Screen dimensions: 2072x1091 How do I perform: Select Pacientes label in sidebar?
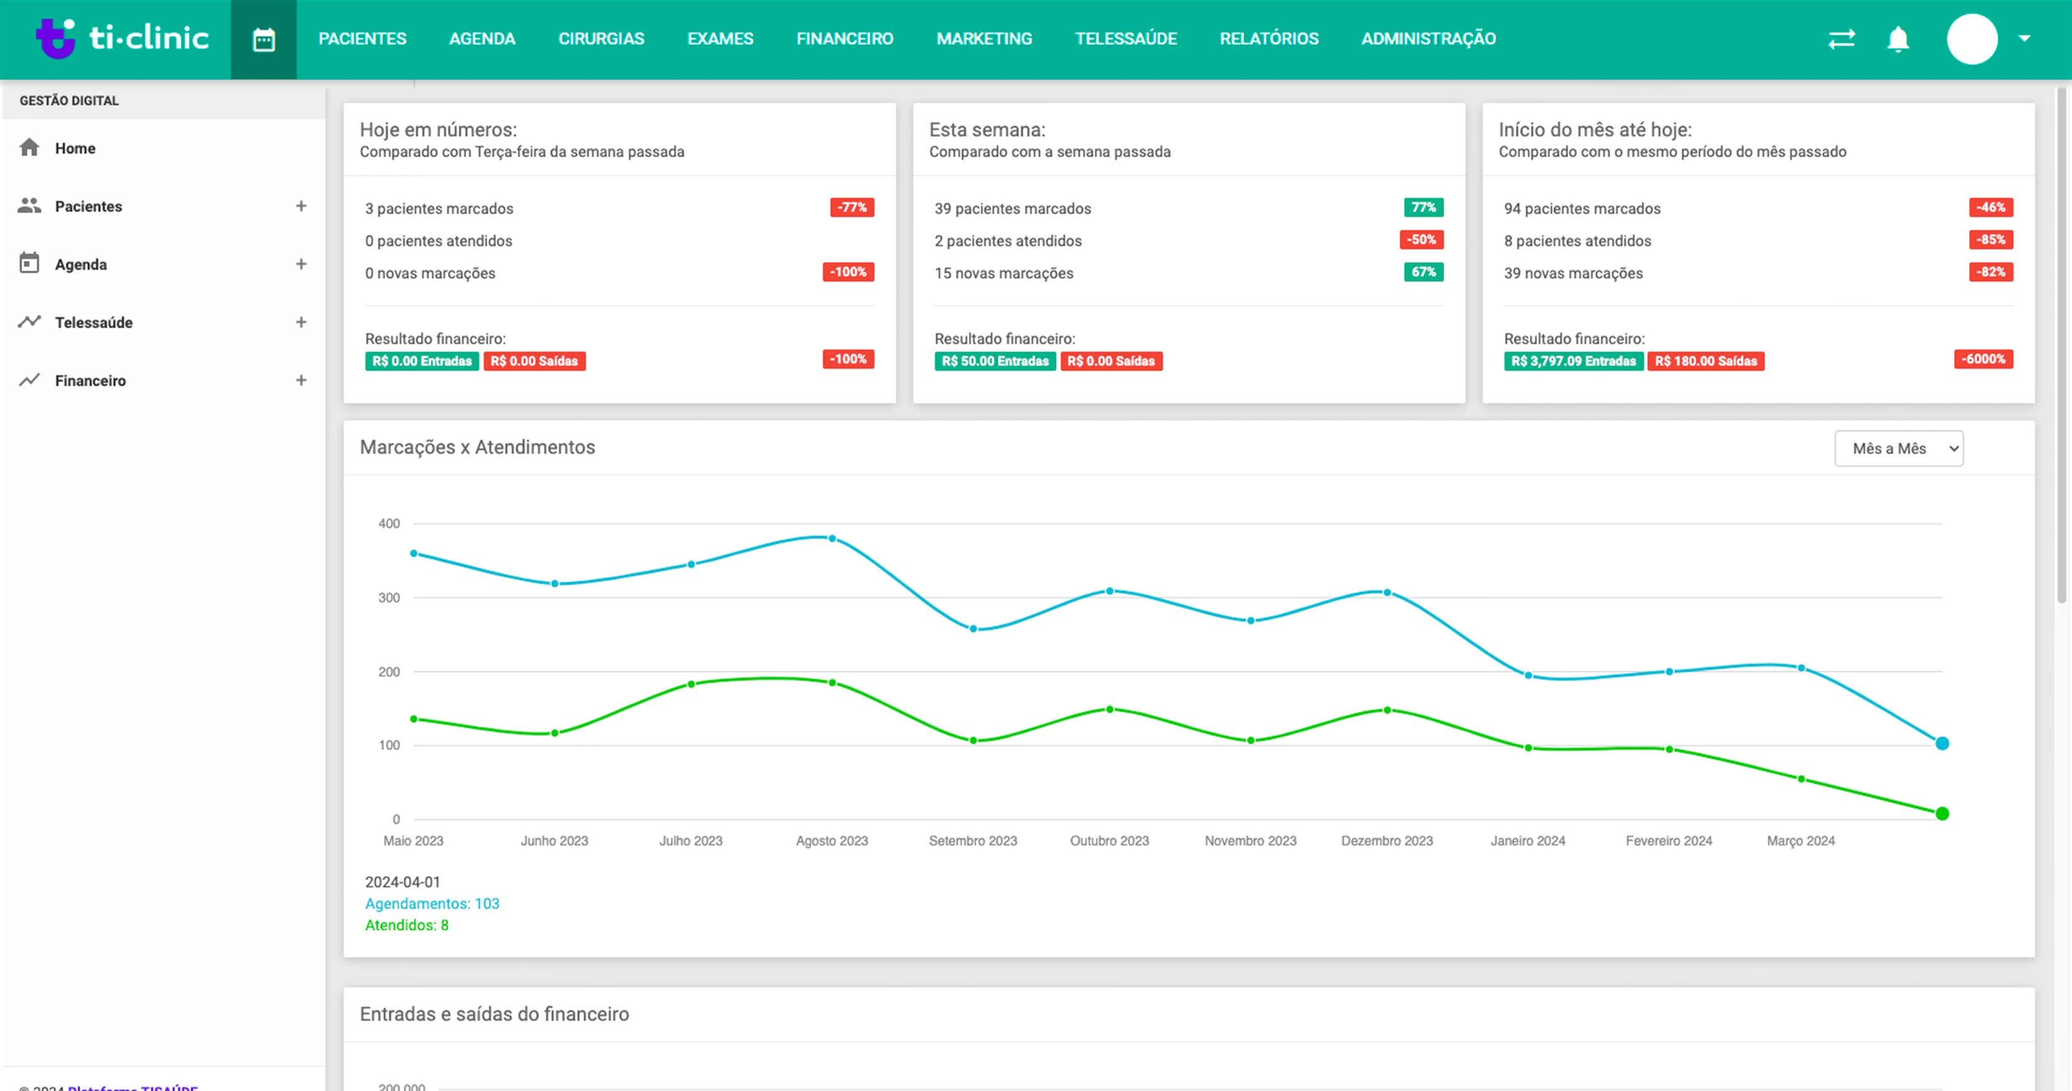click(x=88, y=206)
